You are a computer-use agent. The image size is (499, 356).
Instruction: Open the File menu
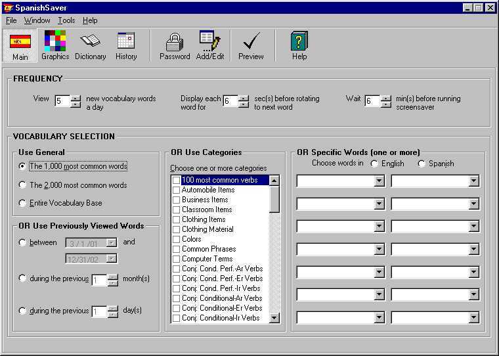(11, 20)
